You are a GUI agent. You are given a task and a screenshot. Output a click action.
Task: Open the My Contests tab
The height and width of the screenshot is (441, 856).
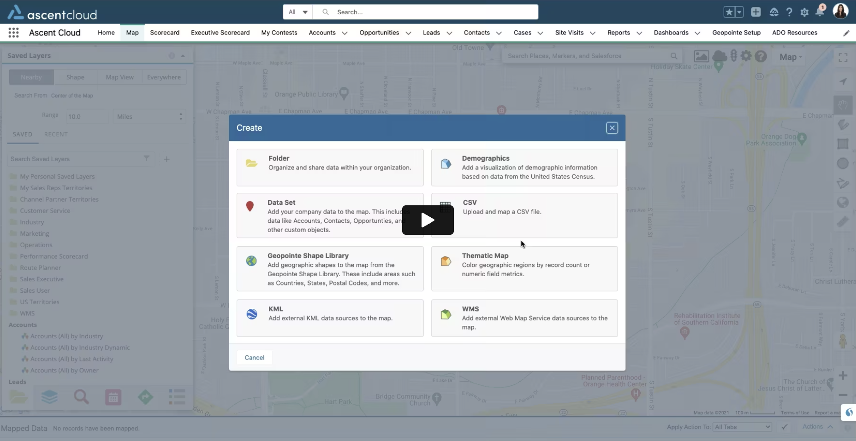[x=279, y=33]
